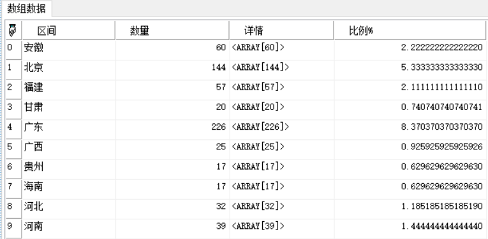Sort by the 区间 column header
488x239 pixels.
pos(69,31)
